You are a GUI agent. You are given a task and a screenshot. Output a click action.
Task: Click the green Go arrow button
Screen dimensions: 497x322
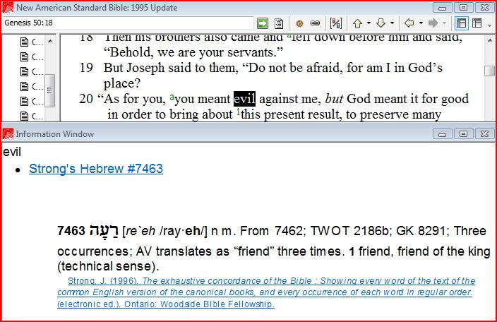point(263,23)
